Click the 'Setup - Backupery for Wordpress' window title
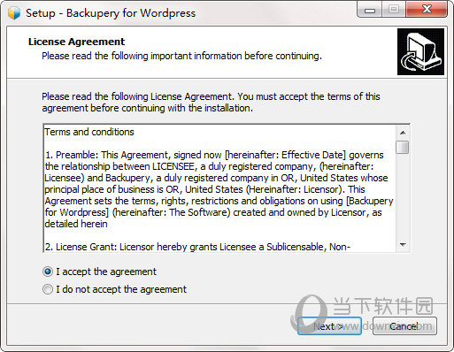Viewport: 454px width, 352px height. tap(111, 13)
